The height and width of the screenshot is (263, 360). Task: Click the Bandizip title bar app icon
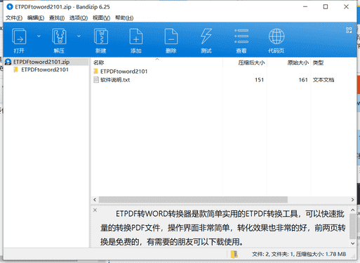pyautogui.click(x=10, y=7)
